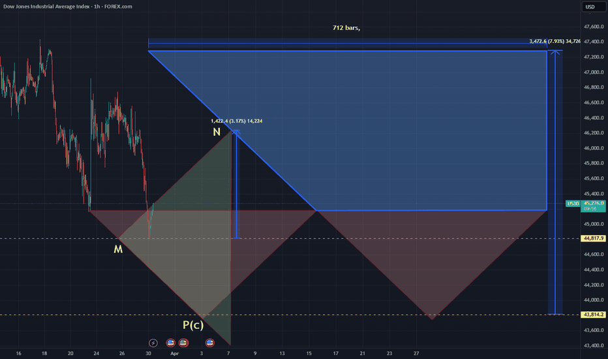This screenshot has height=359, width=608.
Task: Click the 46,000.0 price axis label
Action: (594, 148)
